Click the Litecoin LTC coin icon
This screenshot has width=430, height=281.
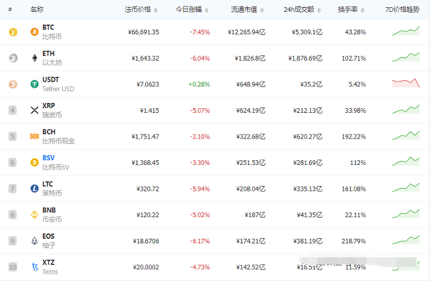point(34,189)
